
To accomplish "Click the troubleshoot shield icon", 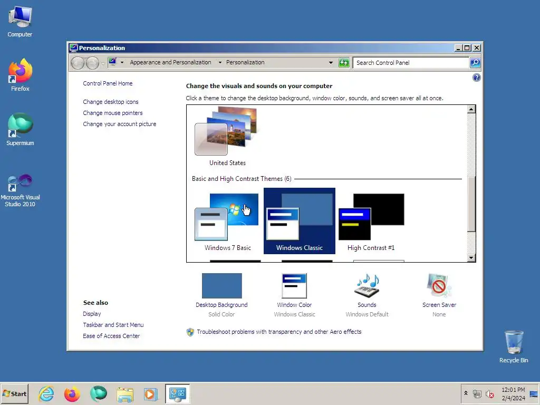I will [x=190, y=332].
